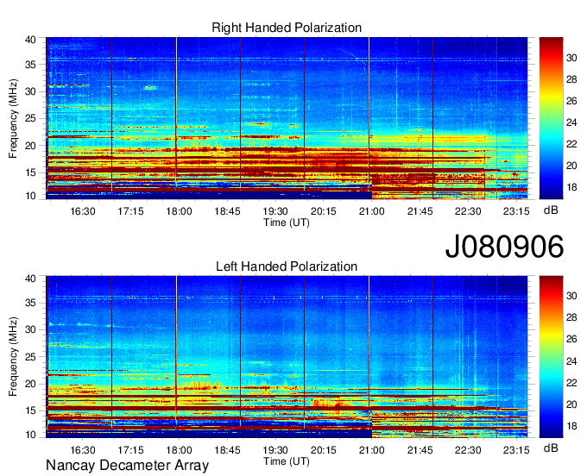The image size is (587, 476).
Task: Click the 20:15 time tick on the left-handed plot
Action: pos(324,450)
